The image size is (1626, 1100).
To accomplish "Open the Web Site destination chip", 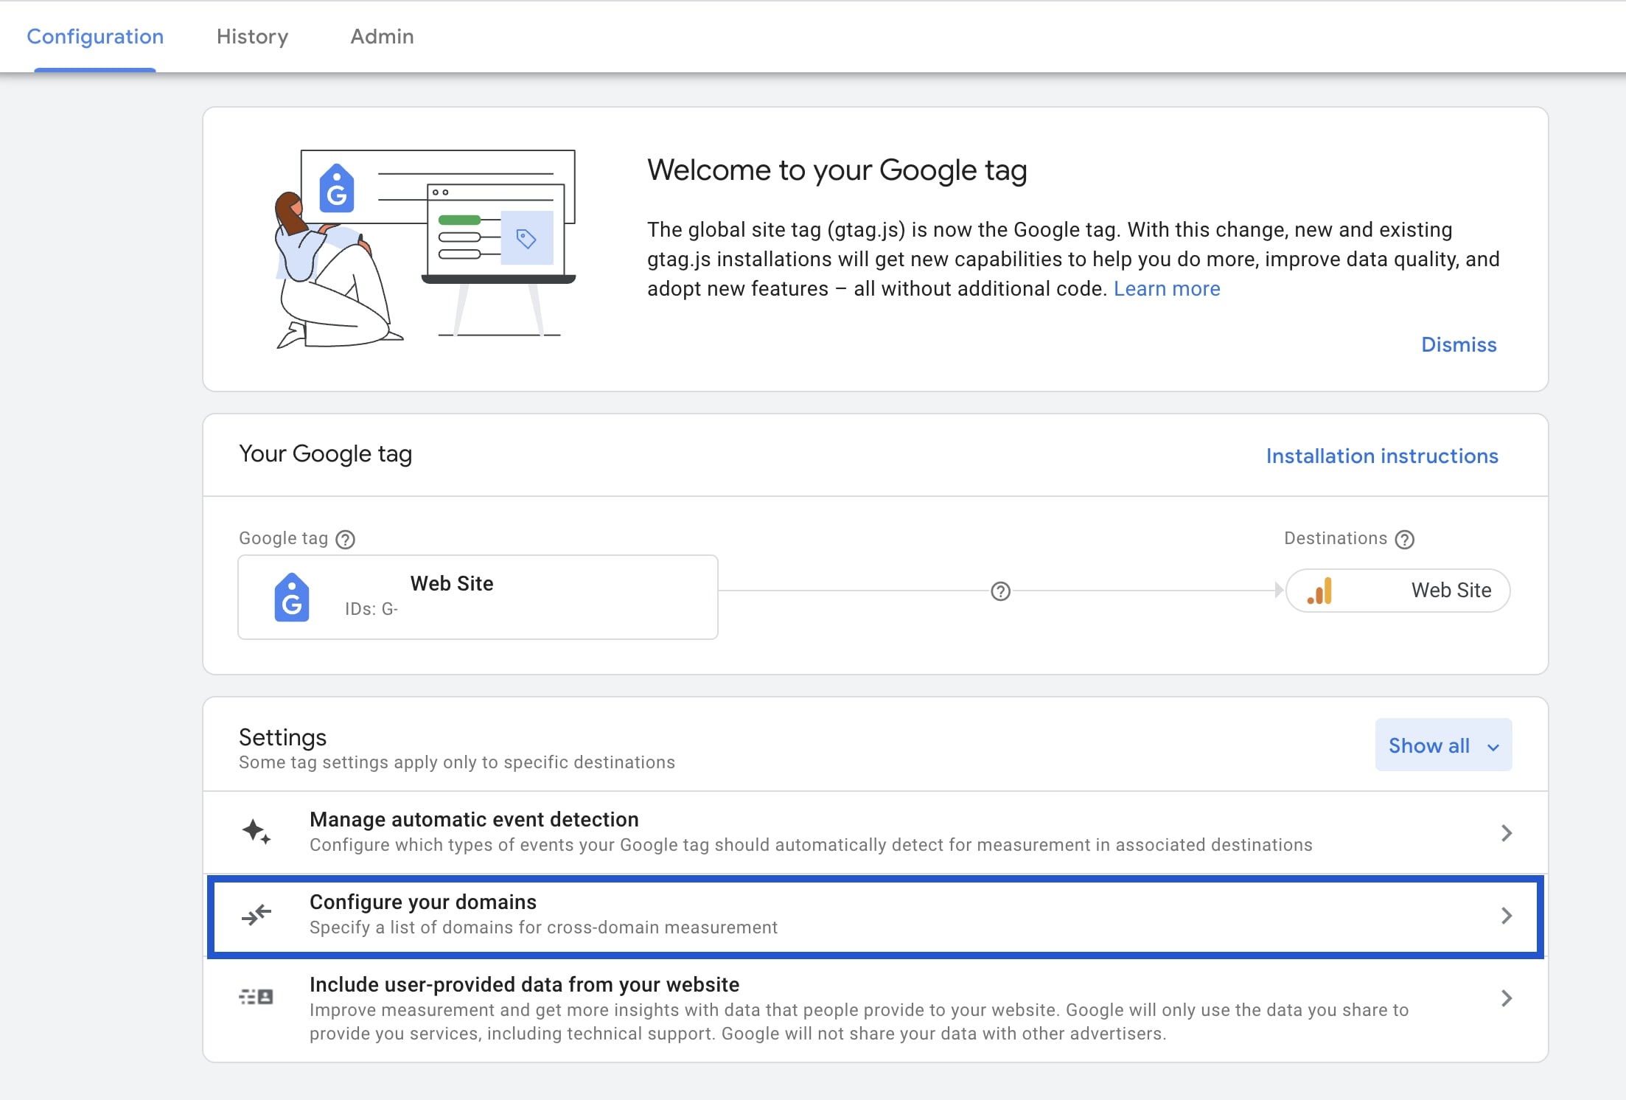I will click(1398, 591).
